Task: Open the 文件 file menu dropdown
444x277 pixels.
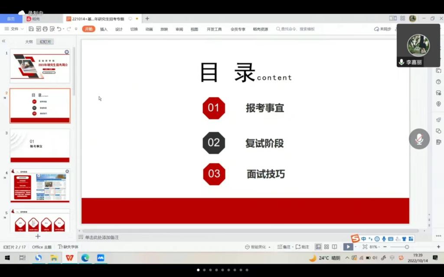Action: click(x=14, y=29)
